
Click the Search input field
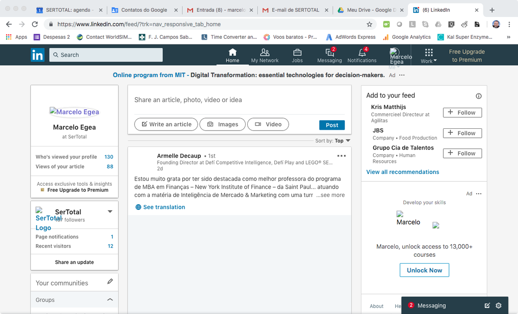click(x=106, y=55)
